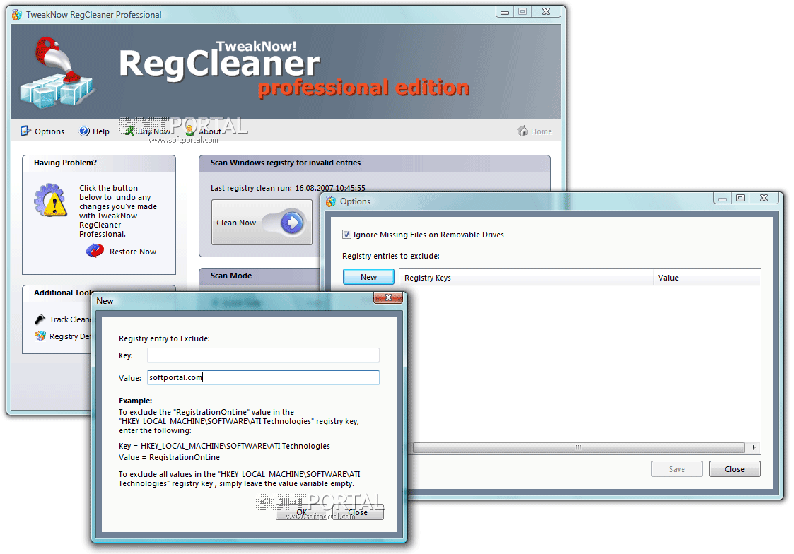This screenshot has height=554, width=794.
Task: Click the Options window title bar icon
Action: [x=331, y=201]
